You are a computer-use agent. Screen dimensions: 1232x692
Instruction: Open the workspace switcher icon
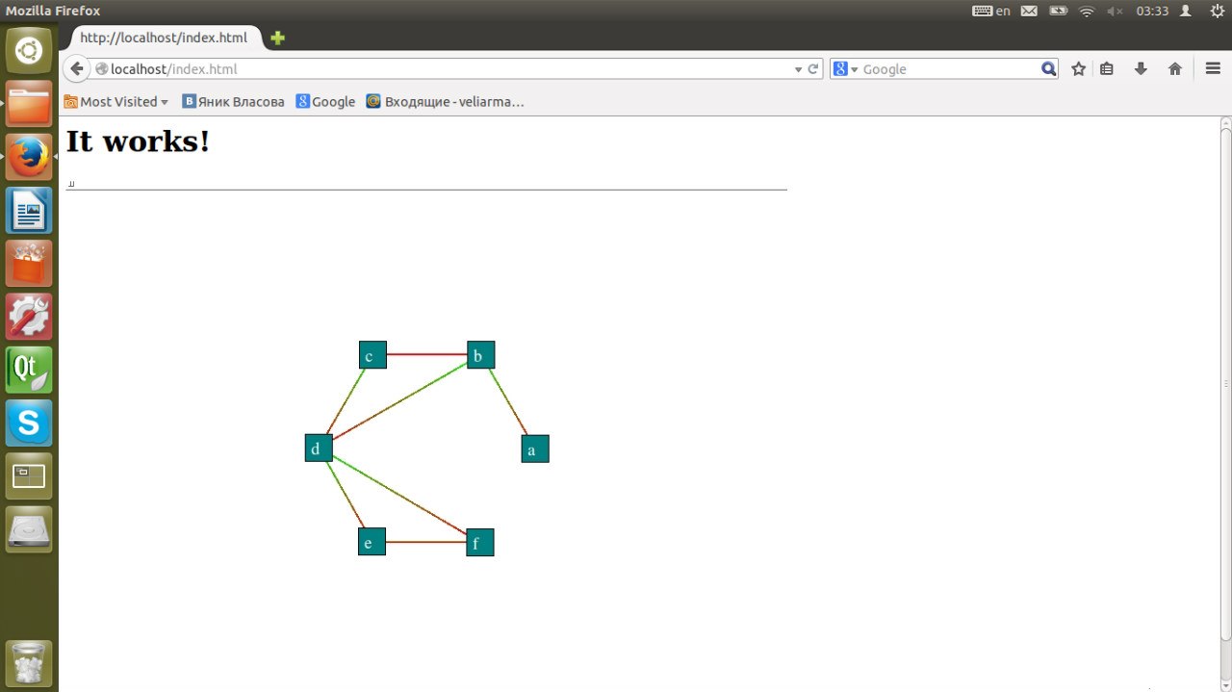pyautogui.click(x=29, y=476)
